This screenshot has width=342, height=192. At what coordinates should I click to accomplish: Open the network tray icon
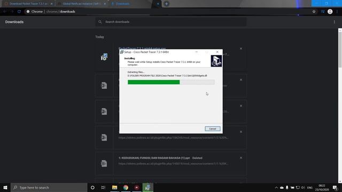(298, 188)
